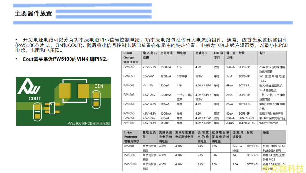The image size is (306, 173).
Task: Click the COUT capacitor component on the PCB
Action: (37, 110)
